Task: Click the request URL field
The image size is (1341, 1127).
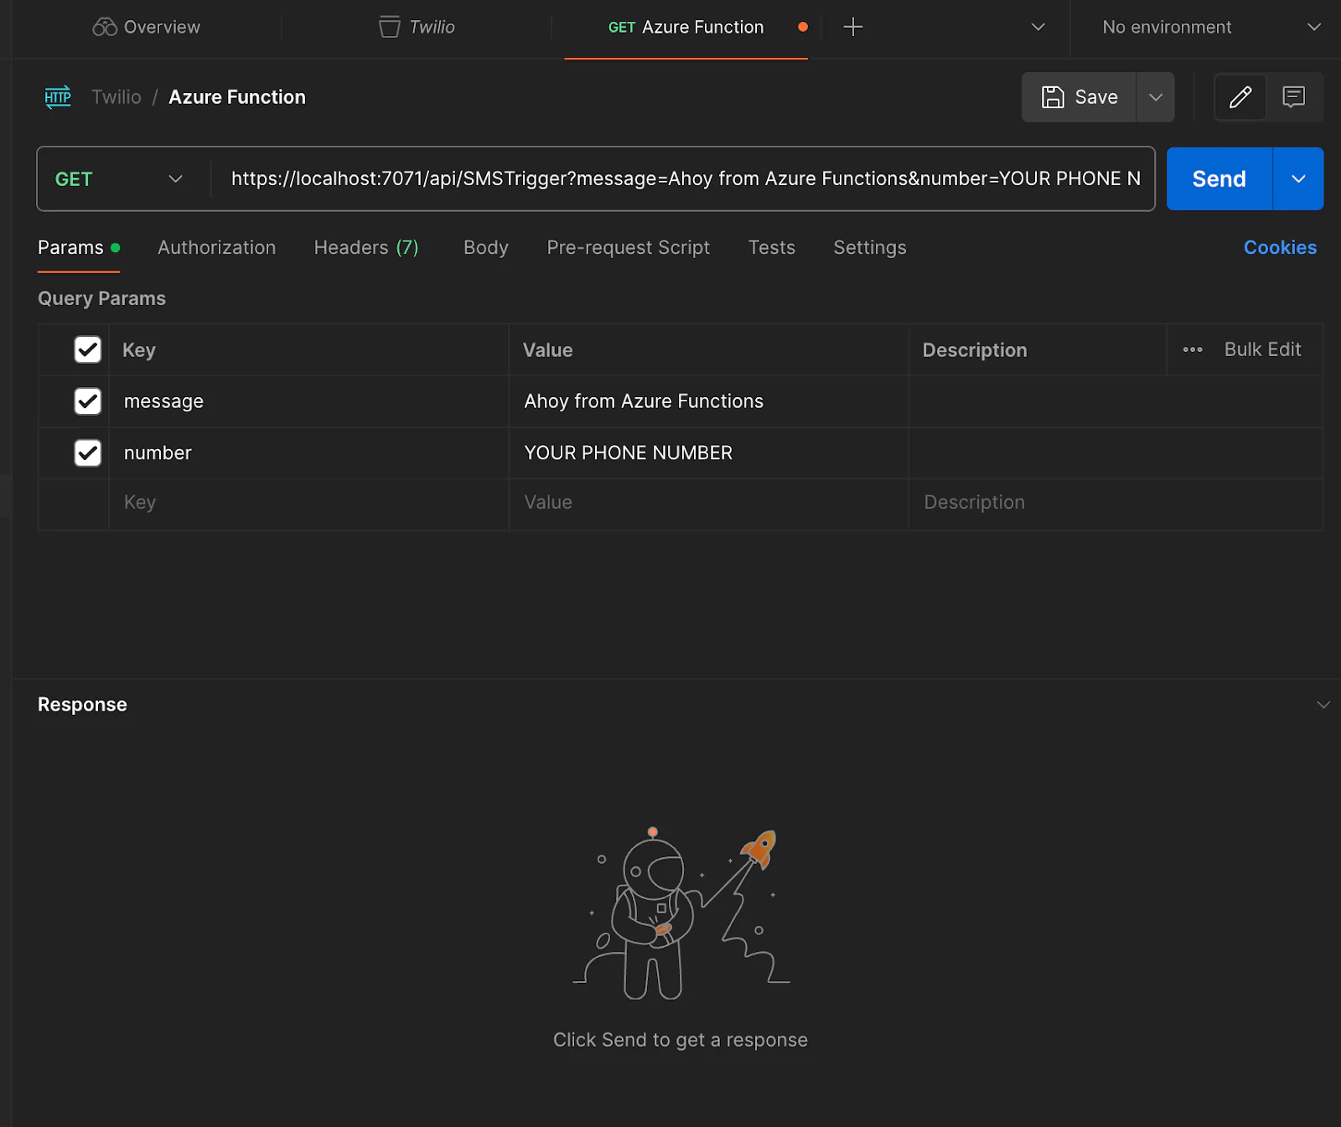Action: click(x=684, y=179)
